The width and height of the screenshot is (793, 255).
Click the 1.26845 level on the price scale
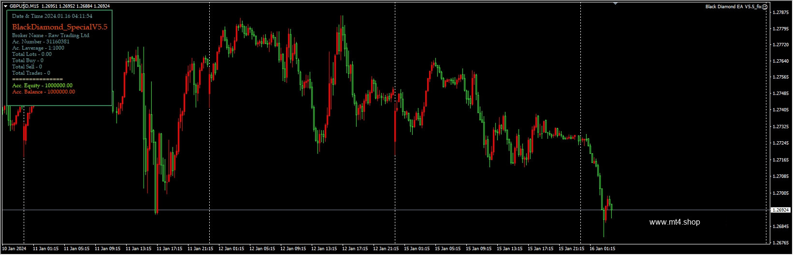pos(781,227)
